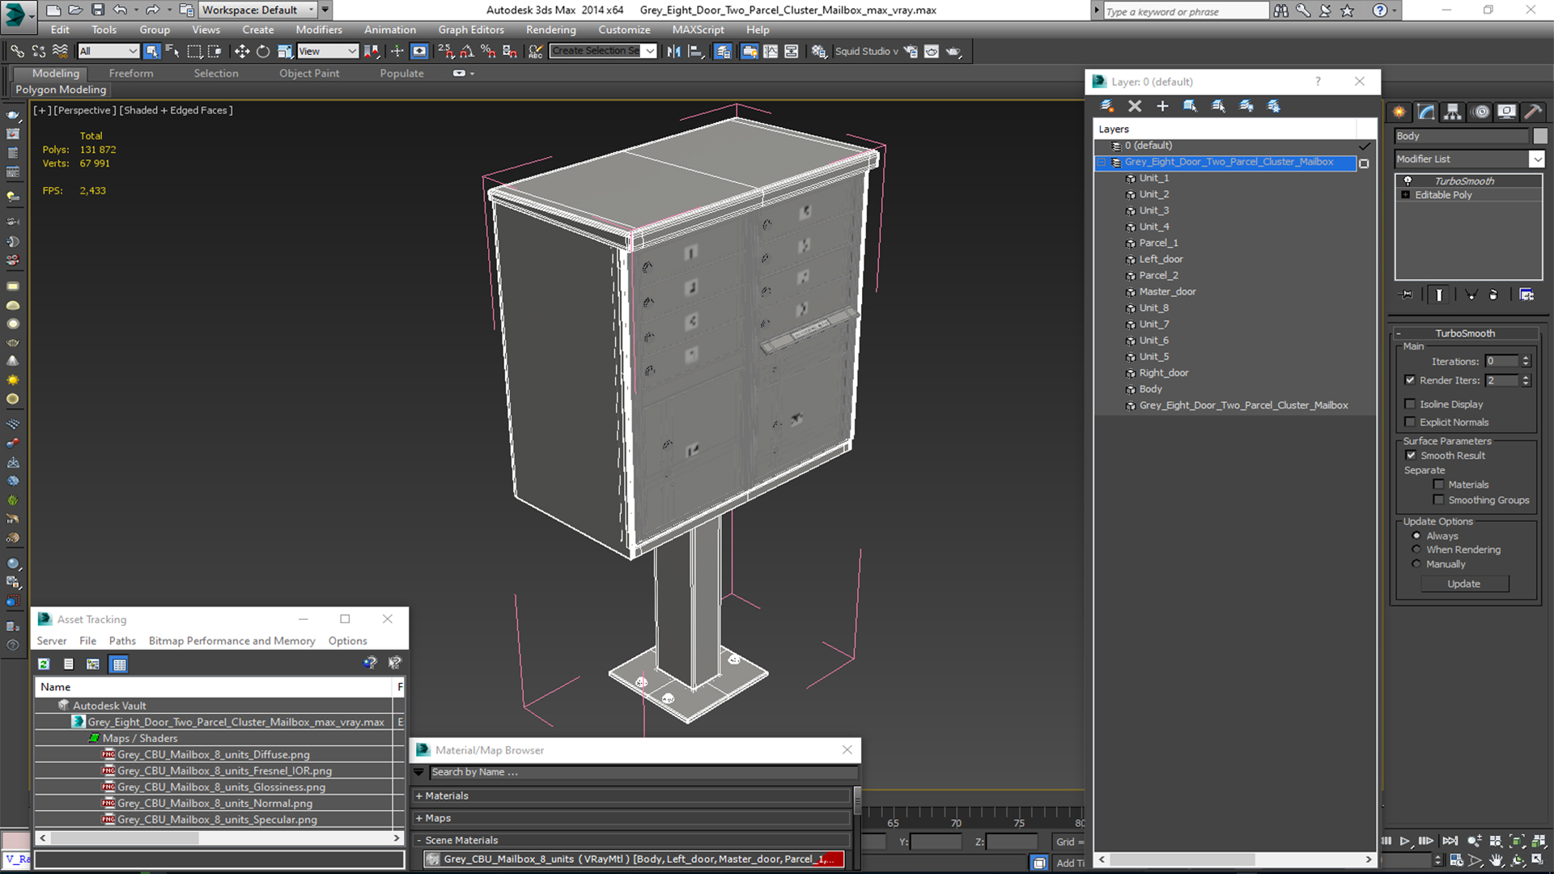The width and height of the screenshot is (1554, 874).
Task: Open the Display command panel tab
Action: [x=1506, y=112]
